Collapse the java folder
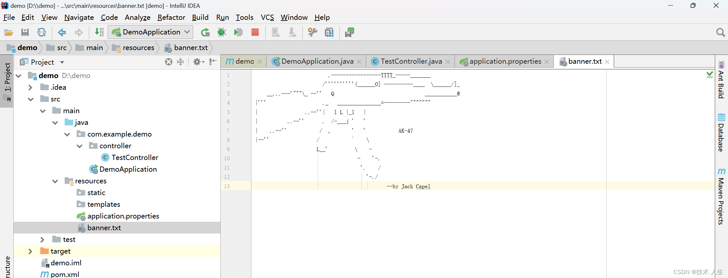The image size is (728, 278). point(55,123)
